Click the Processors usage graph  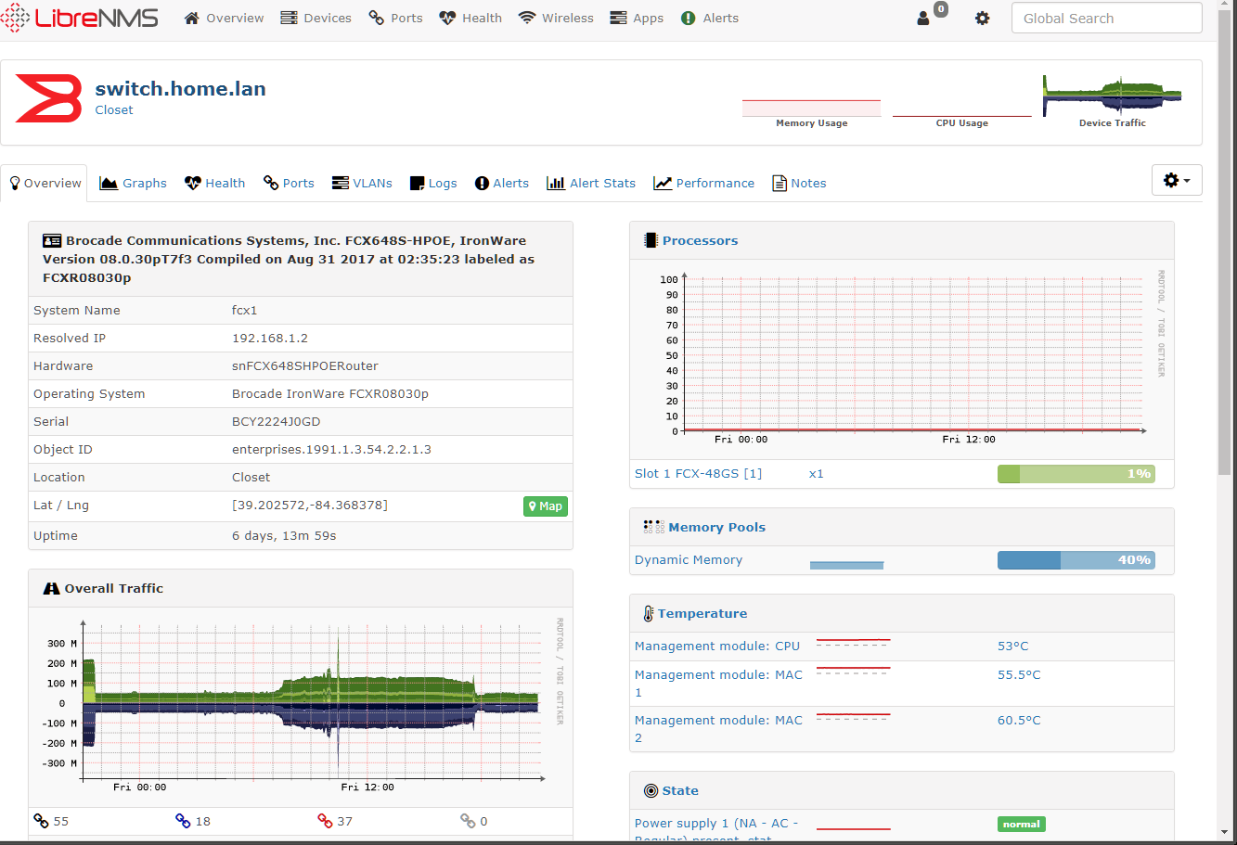(x=901, y=359)
